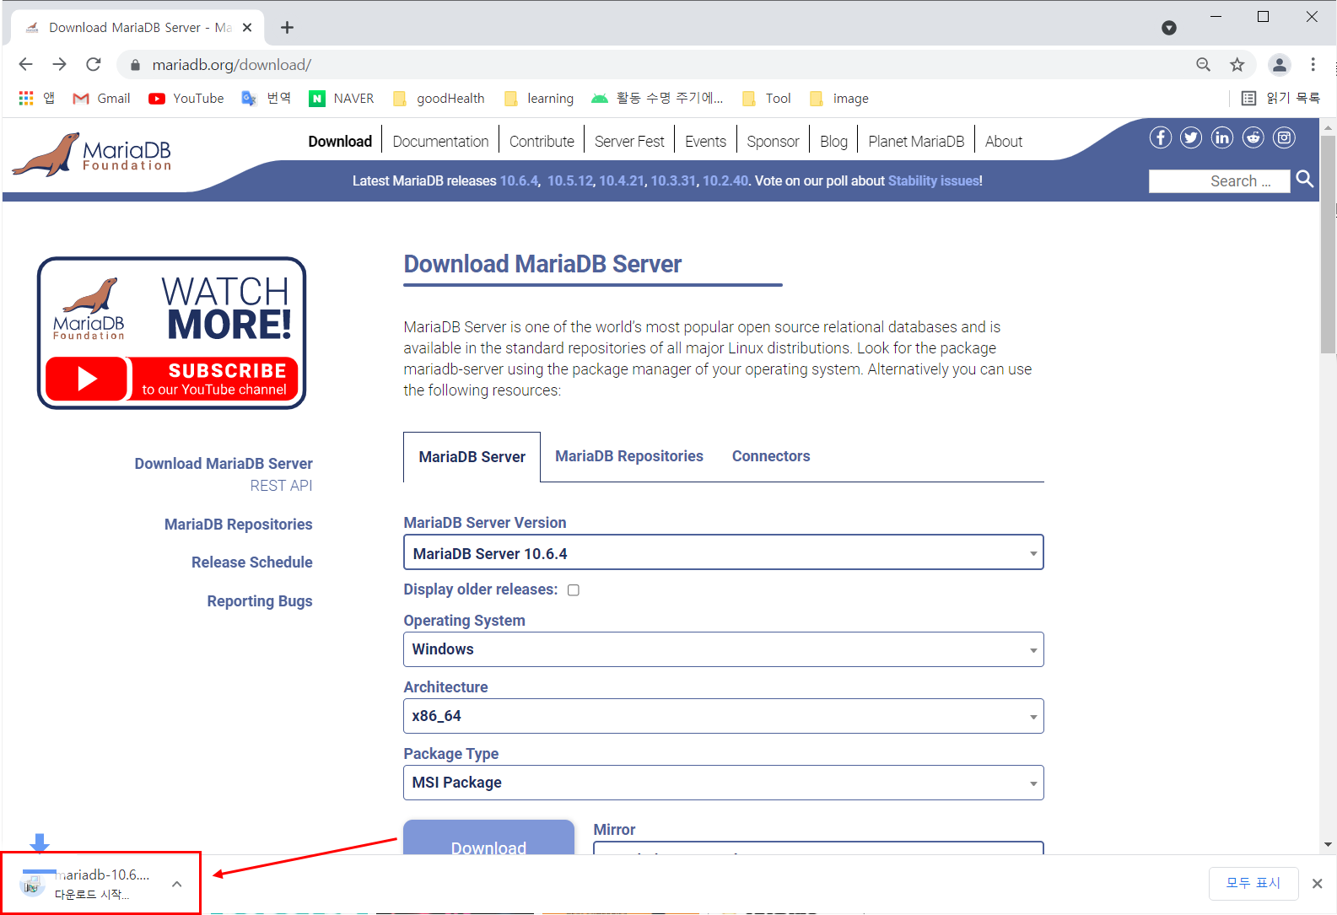Image resolution: width=1337 pixels, height=915 pixels.
Task: Go back to the previous page
Action: pyautogui.click(x=25, y=64)
